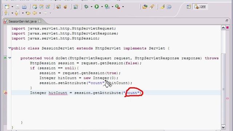Image resolution: width=233 pixels, height=131 pixels.
Task: Open the Next Annotation dropdown arrow
Action: coord(12,13)
